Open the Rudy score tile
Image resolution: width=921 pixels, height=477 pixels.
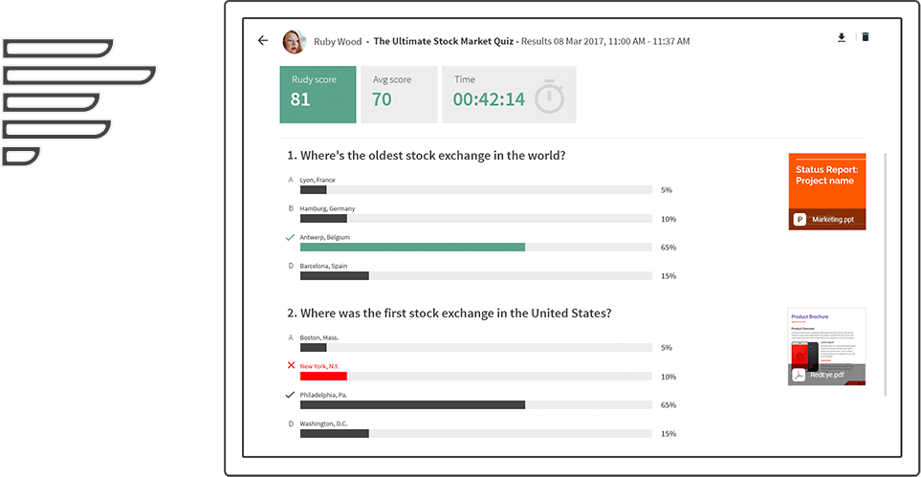point(318,95)
